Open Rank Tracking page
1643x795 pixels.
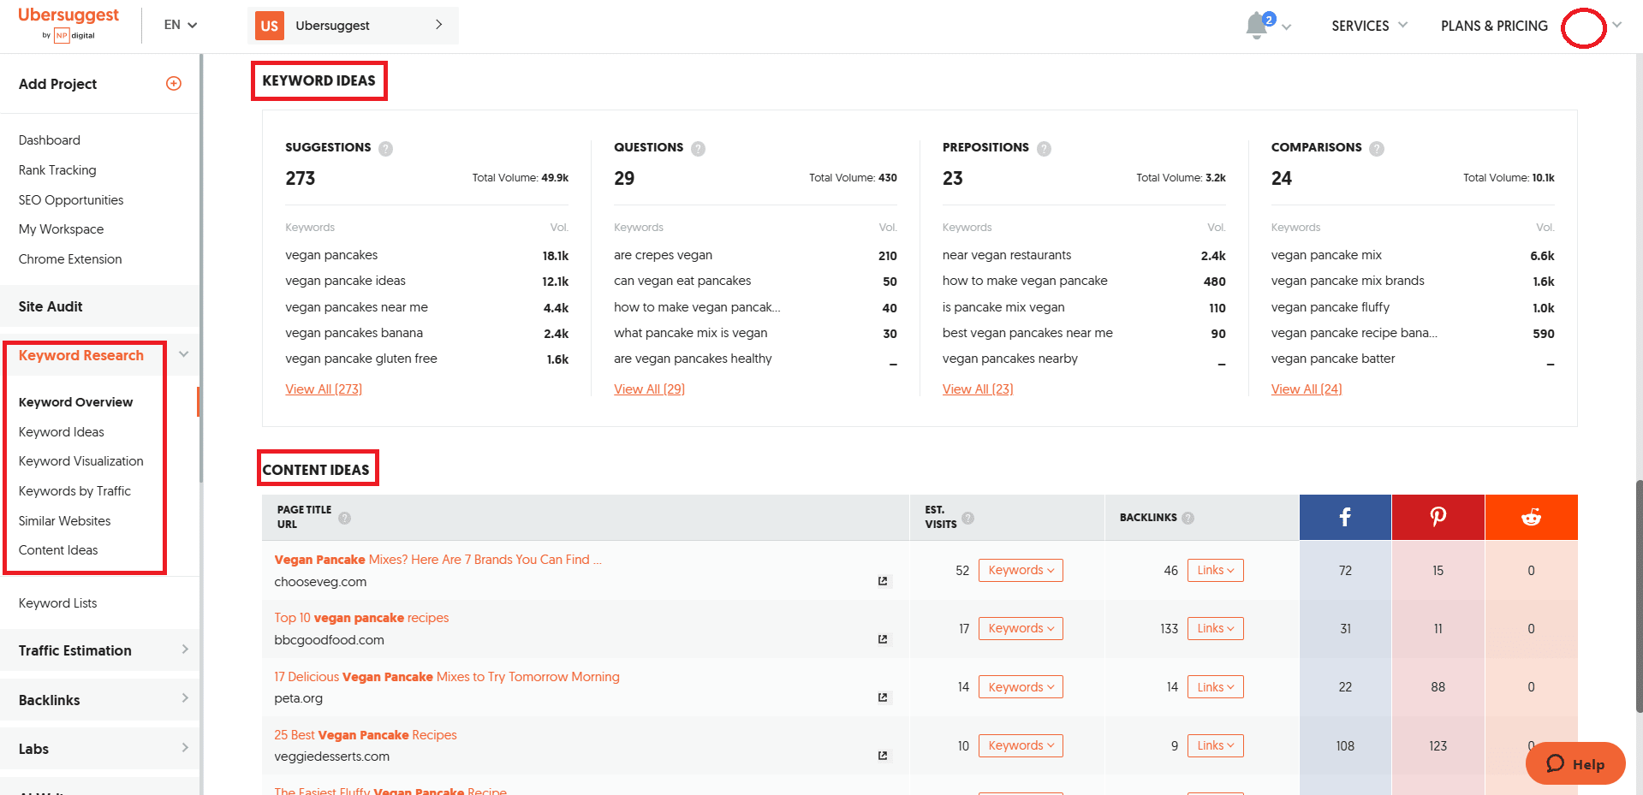pos(57,170)
